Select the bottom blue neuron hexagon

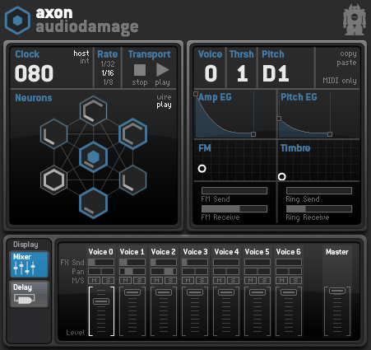93,203
